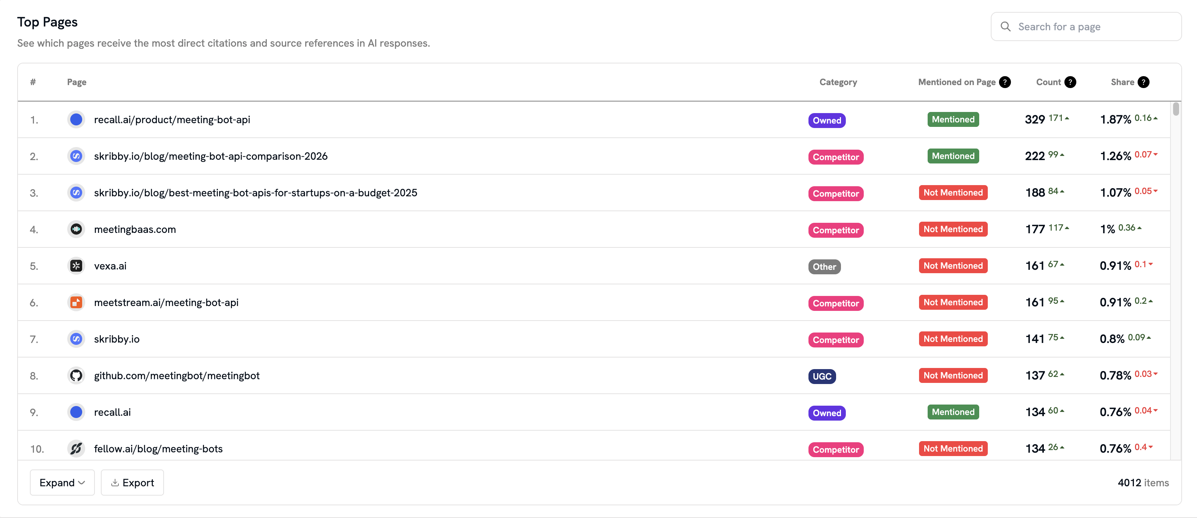The image size is (1197, 518).
Task: Click the share value 0.78%
Action: coord(1115,376)
